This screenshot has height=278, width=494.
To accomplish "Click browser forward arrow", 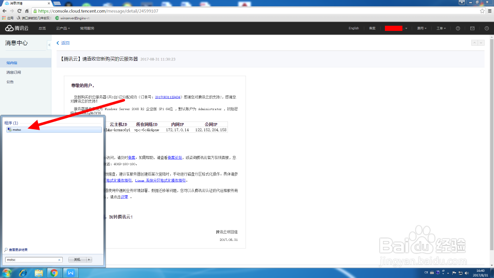I will coord(12,11).
